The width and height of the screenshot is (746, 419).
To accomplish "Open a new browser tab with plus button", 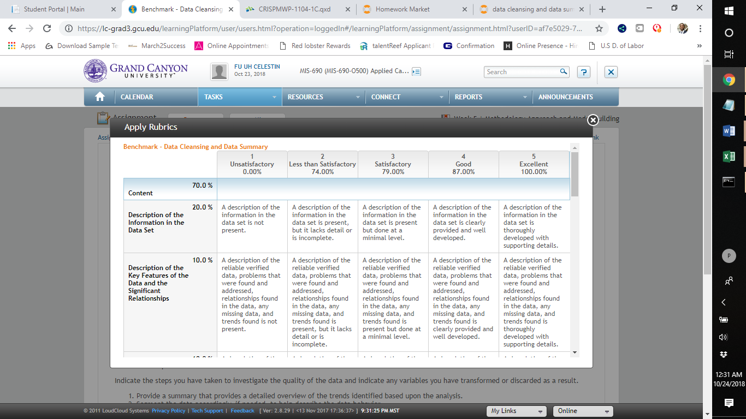I will pyautogui.click(x=602, y=9).
